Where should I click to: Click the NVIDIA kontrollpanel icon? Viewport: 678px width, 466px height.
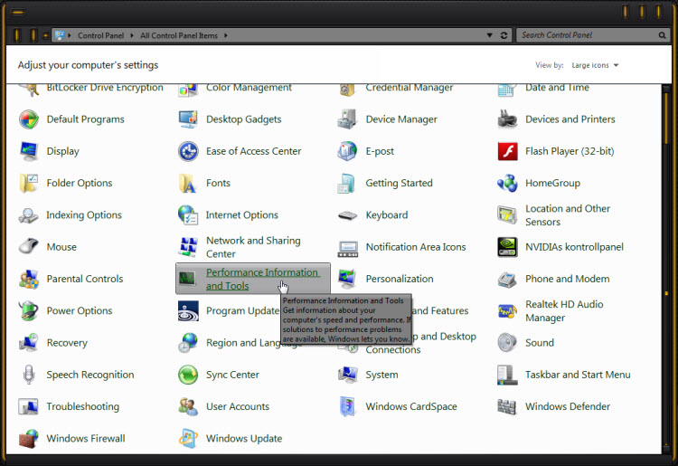507,247
